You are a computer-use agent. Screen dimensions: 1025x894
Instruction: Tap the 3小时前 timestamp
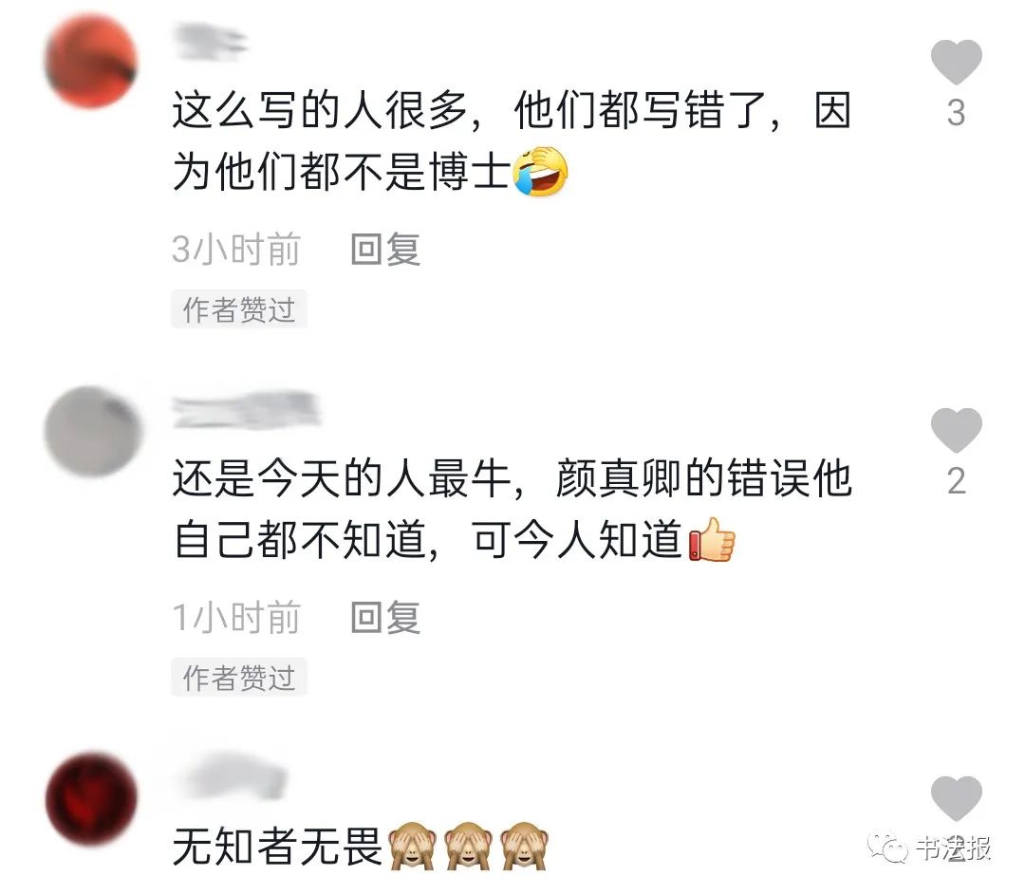[236, 249]
